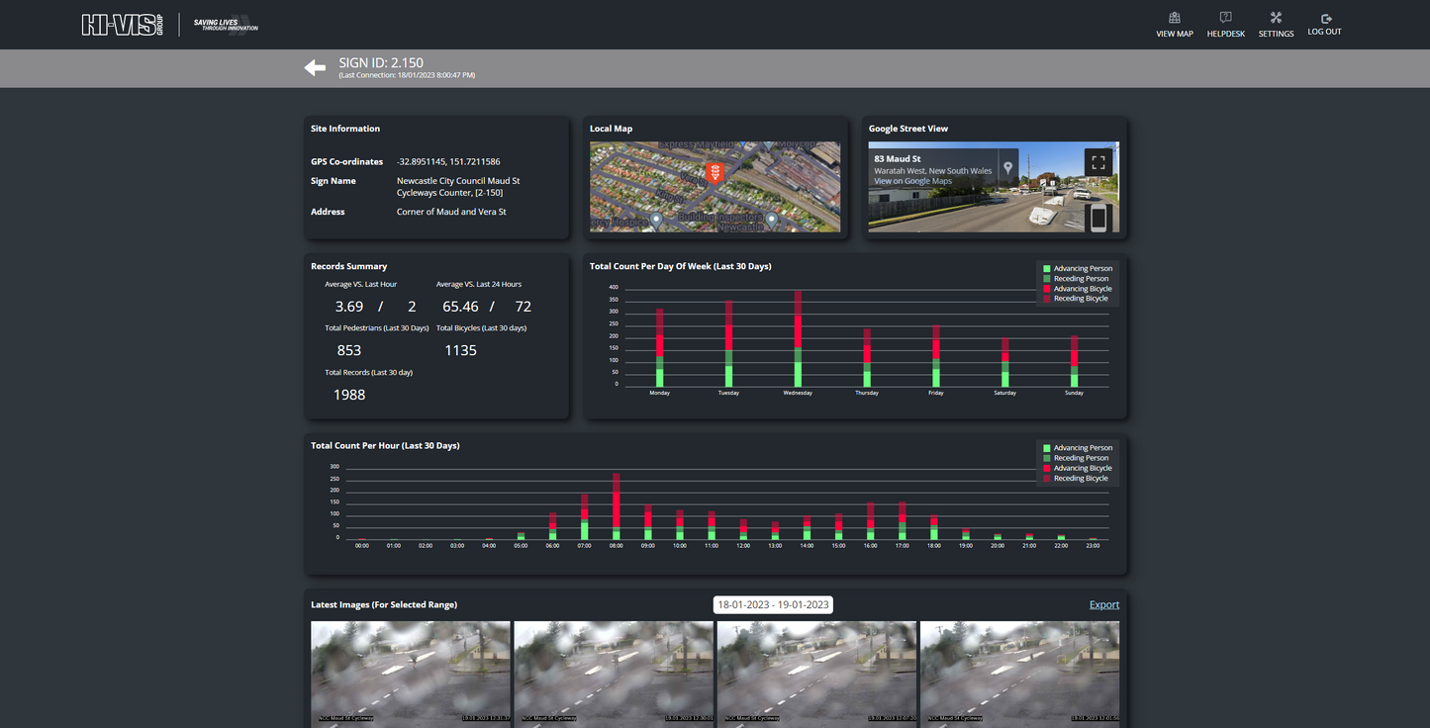The image size is (1430, 728).
Task: Toggle Receding Person in the hourly chart legend
Action: point(1076,458)
